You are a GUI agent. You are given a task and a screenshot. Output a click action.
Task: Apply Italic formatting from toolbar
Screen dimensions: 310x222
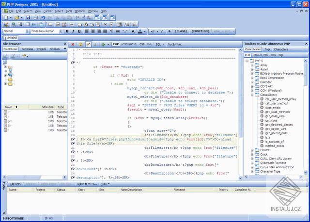click(x=74, y=31)
